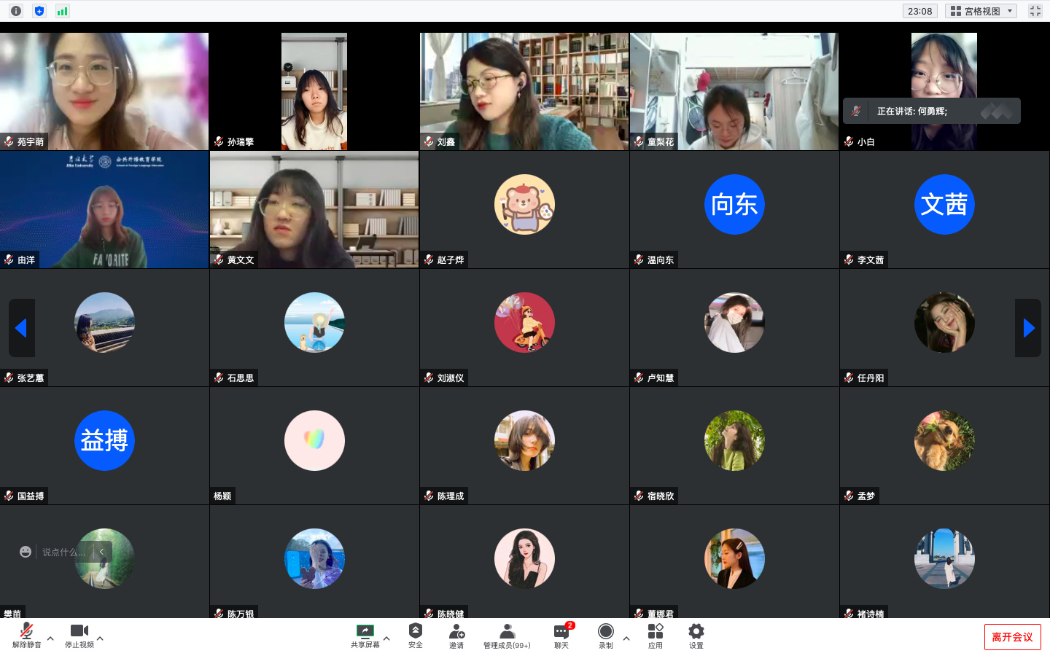Viewport: 1050px width, 656px height.
Task: Click the 说点什么 message field
Action: coord(63,552)
